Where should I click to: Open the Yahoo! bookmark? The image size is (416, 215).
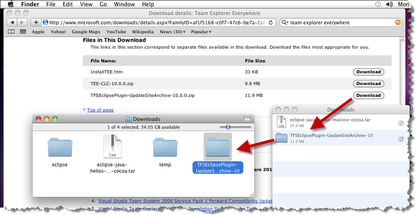click(x=58, y=32)
